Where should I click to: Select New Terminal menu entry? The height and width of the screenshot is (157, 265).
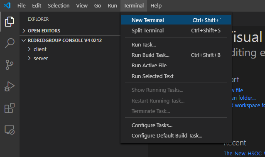tap(176, 20)
